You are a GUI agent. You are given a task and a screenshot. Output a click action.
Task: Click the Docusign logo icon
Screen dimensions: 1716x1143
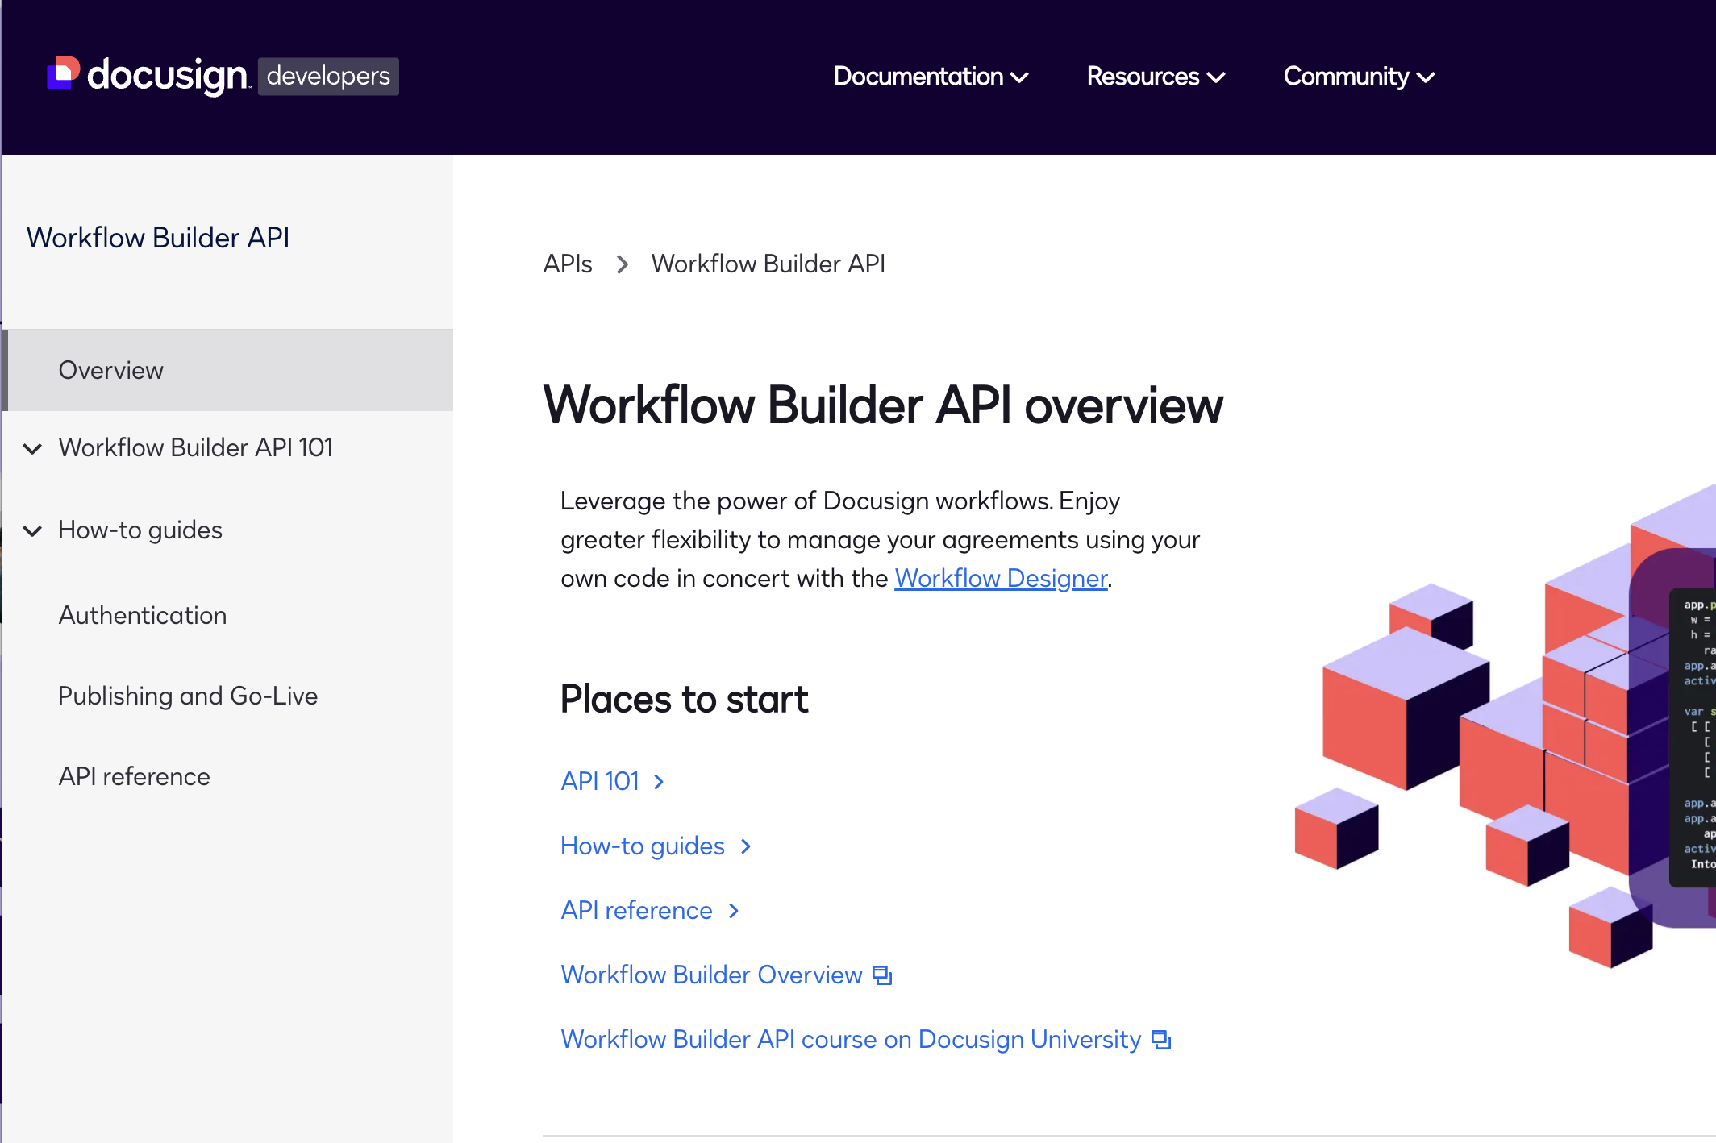click(64, 74)
